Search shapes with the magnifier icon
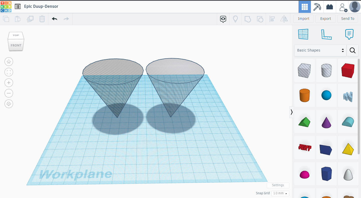The height and width of the screenshot is (198, 361). pos(352,50)
